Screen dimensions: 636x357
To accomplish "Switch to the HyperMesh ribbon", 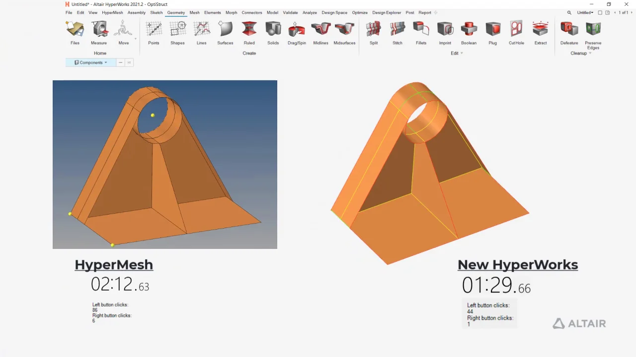I will [112, 12].
